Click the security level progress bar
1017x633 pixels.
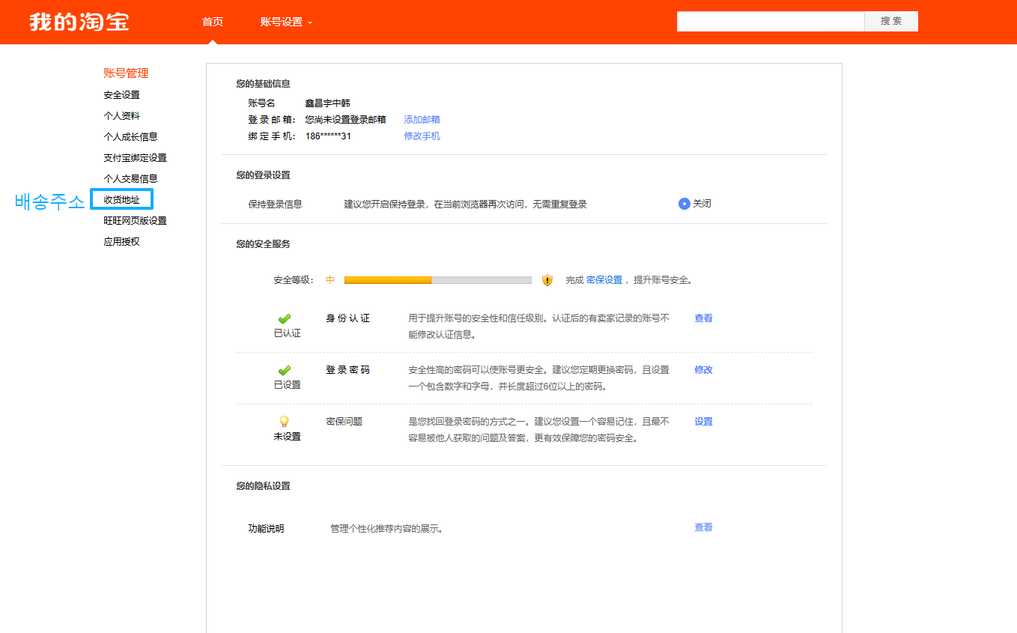click(437, 280)
